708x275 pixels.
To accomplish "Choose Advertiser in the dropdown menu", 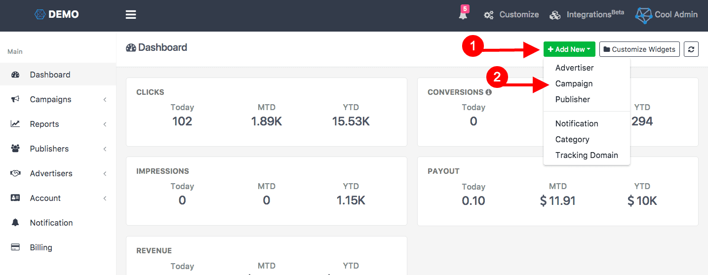I will point(574,68).
